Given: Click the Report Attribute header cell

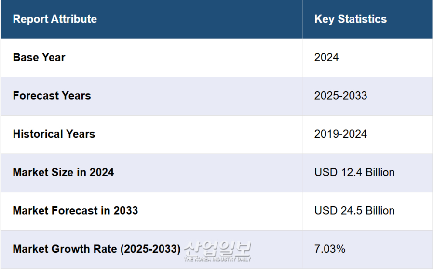Looking at the screenshot, I should 152,19.
